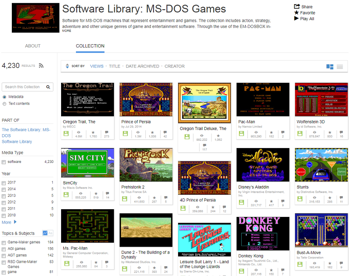
Task: Sort by TITLE
Action: [114, 66]
